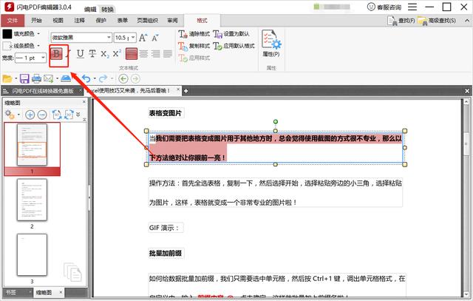Image resolution: width=473 pixels, height=301 pixels.
Task: Open the document tab list icon
Action: click(5, 91)
